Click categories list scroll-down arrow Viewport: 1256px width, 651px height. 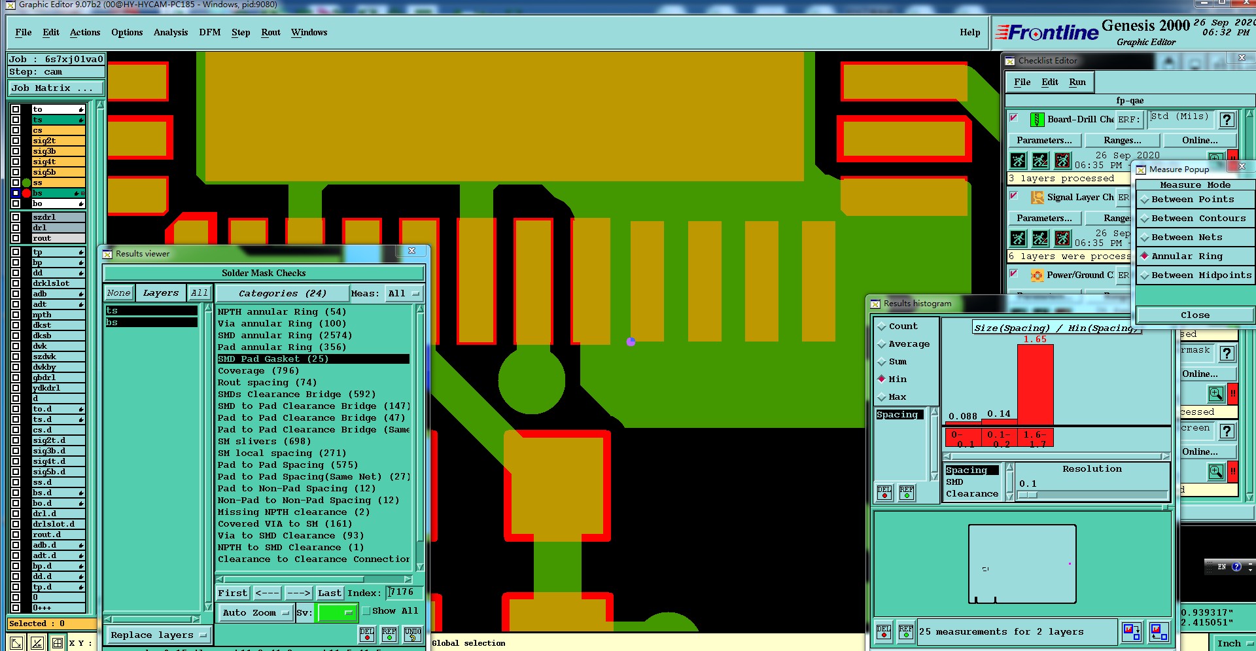pos(420,567)
